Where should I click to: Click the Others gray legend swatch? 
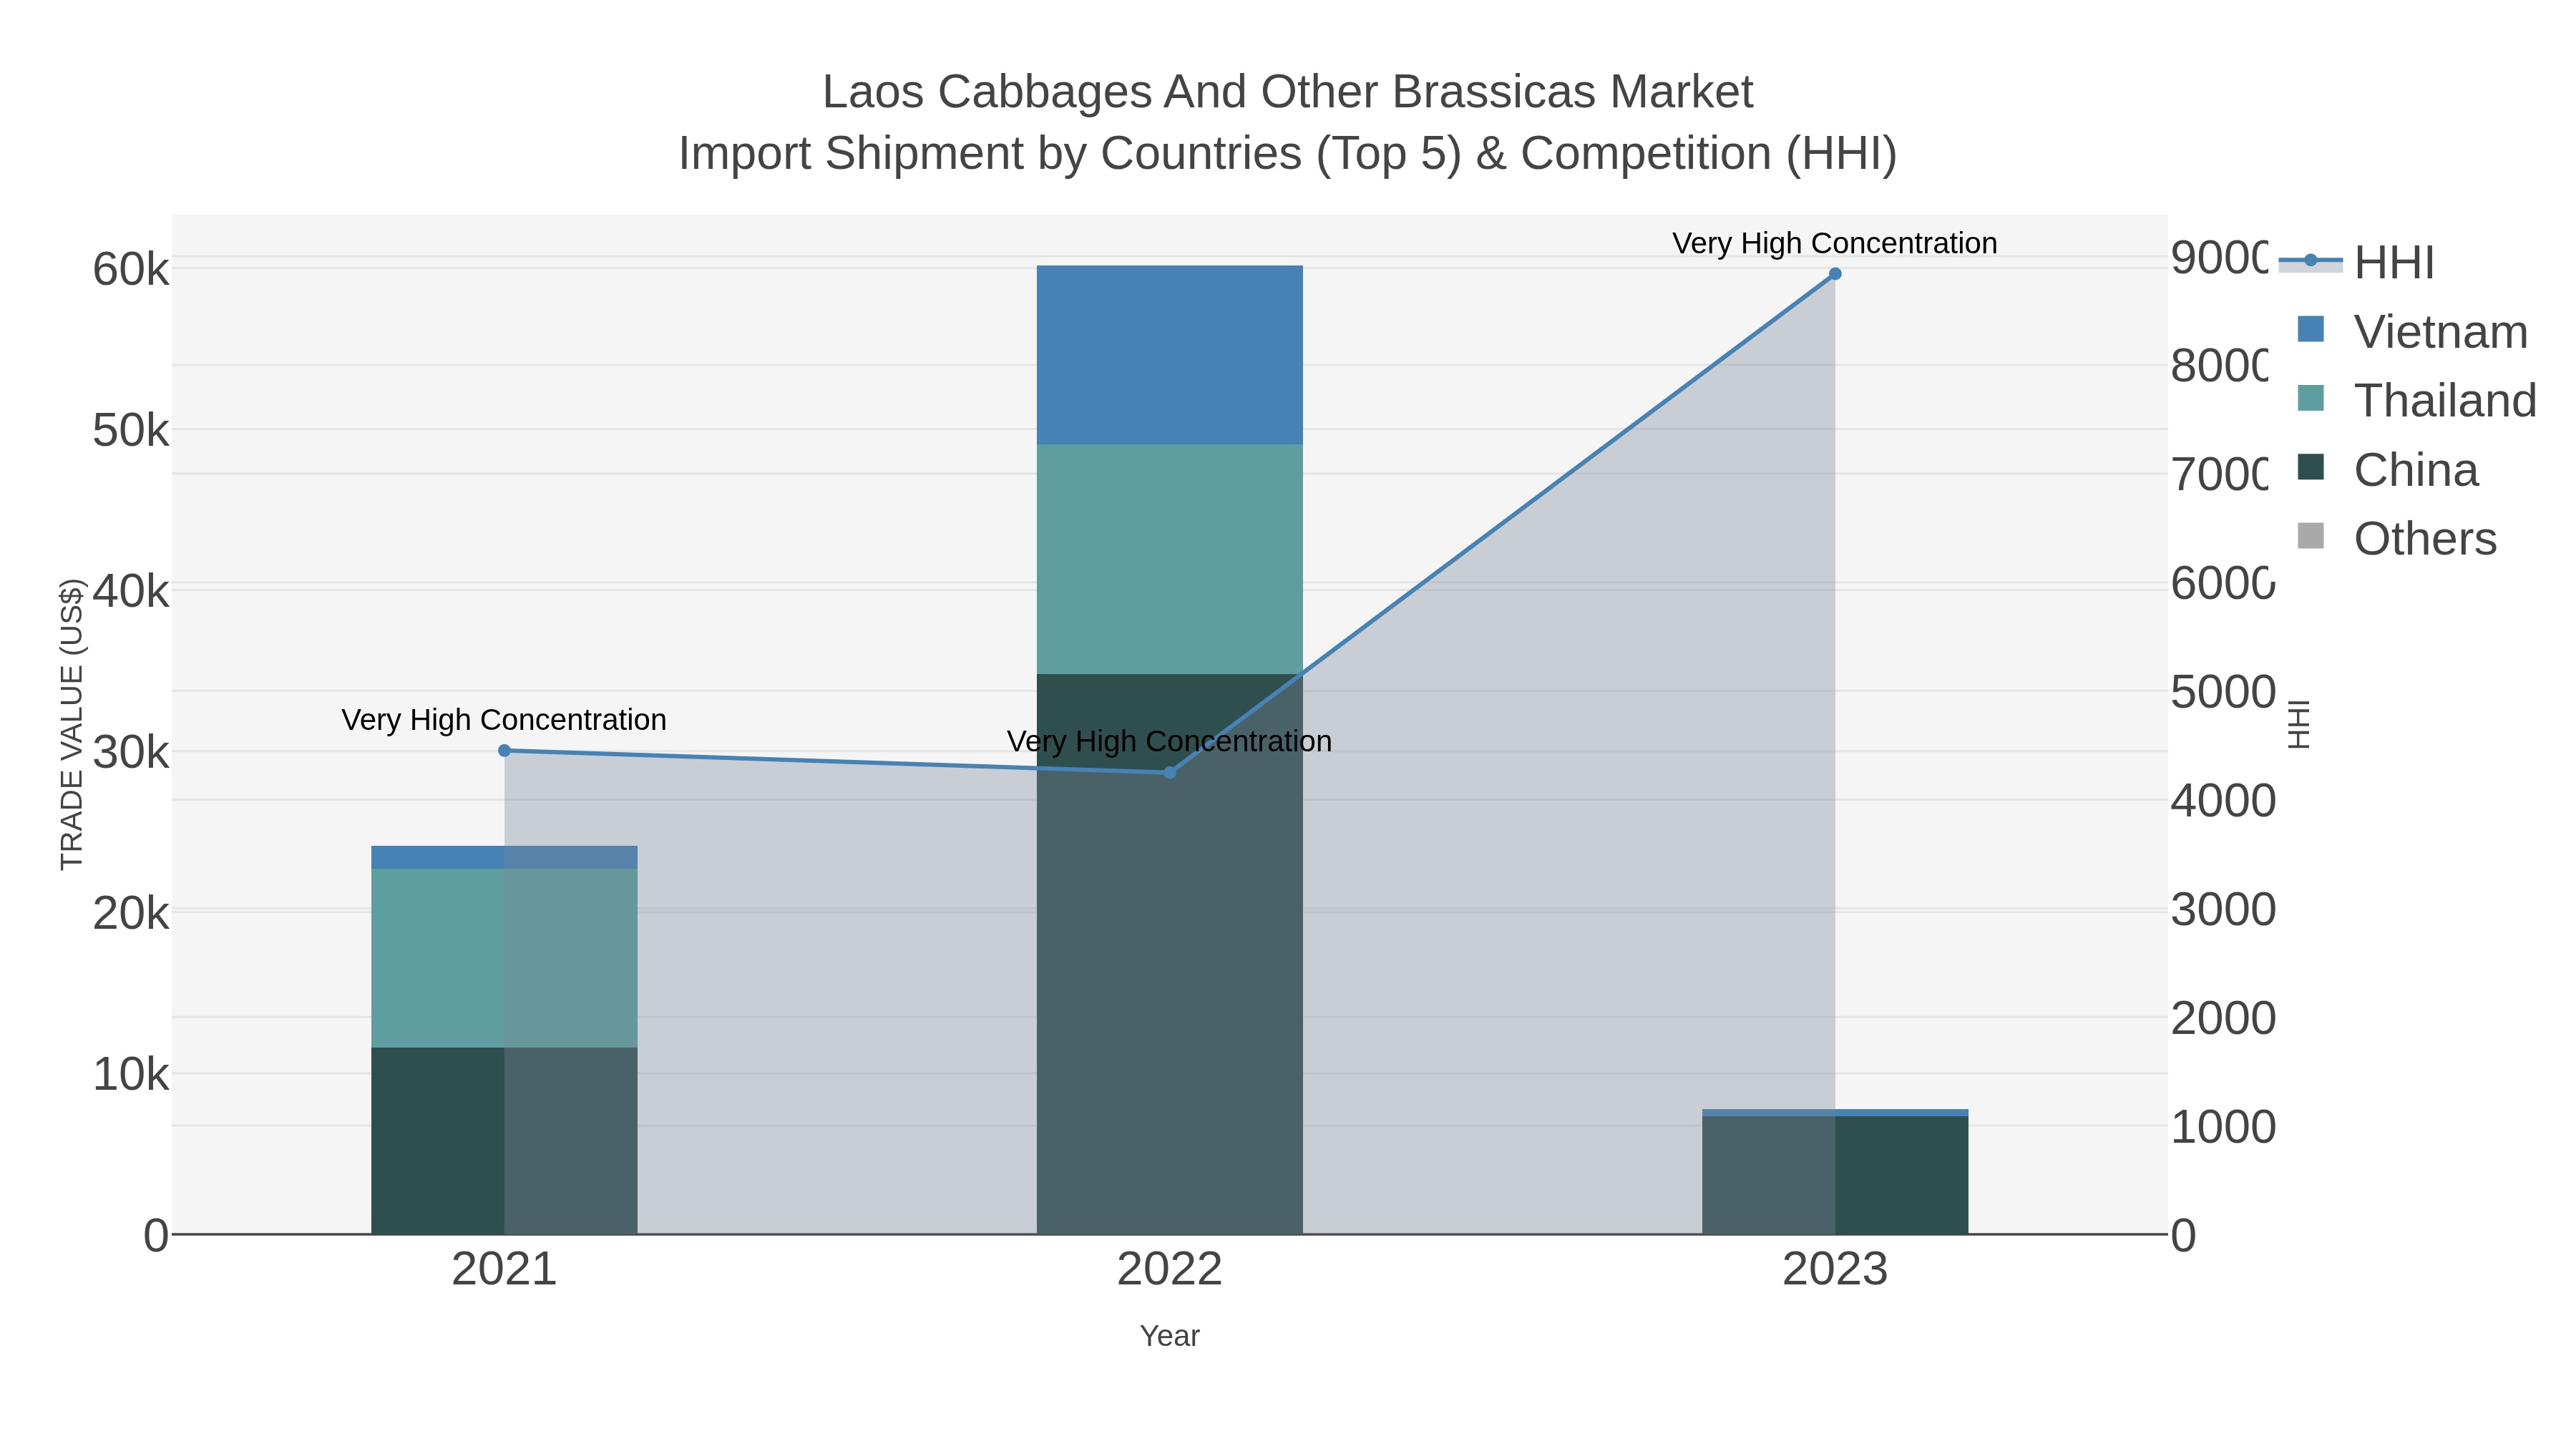[2311, 536]
